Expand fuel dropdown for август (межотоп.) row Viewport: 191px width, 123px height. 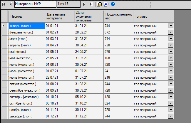(x=171, y=84)
